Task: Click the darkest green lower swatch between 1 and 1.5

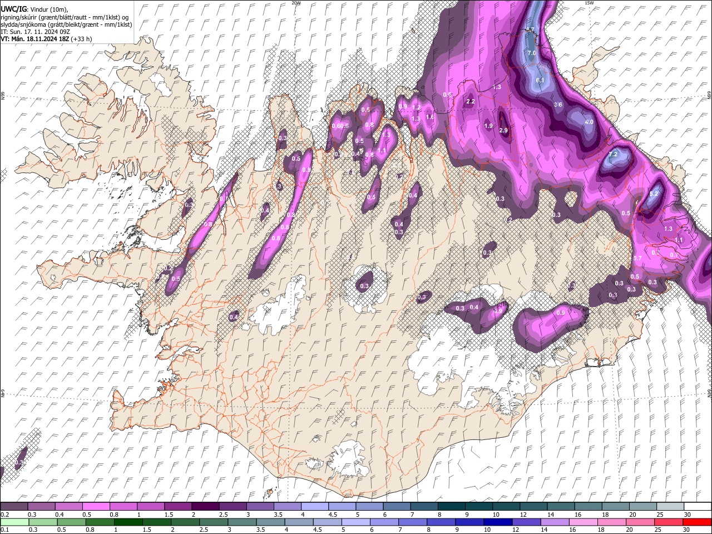Action: pos(128,522)
